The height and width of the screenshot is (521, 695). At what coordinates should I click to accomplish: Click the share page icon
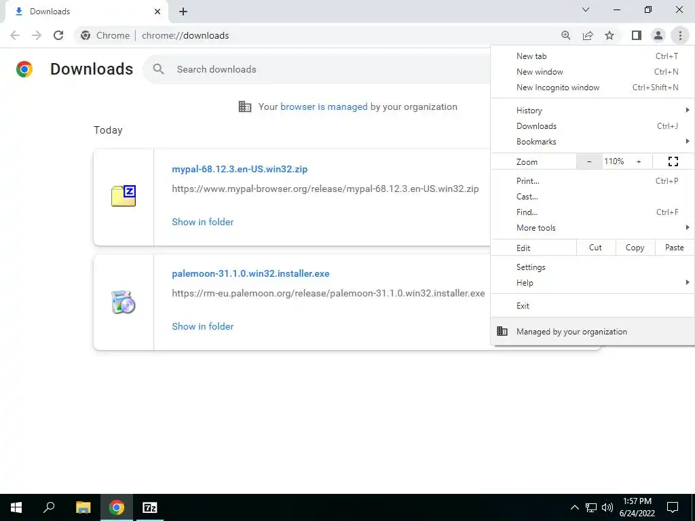[x=588, y=35]
